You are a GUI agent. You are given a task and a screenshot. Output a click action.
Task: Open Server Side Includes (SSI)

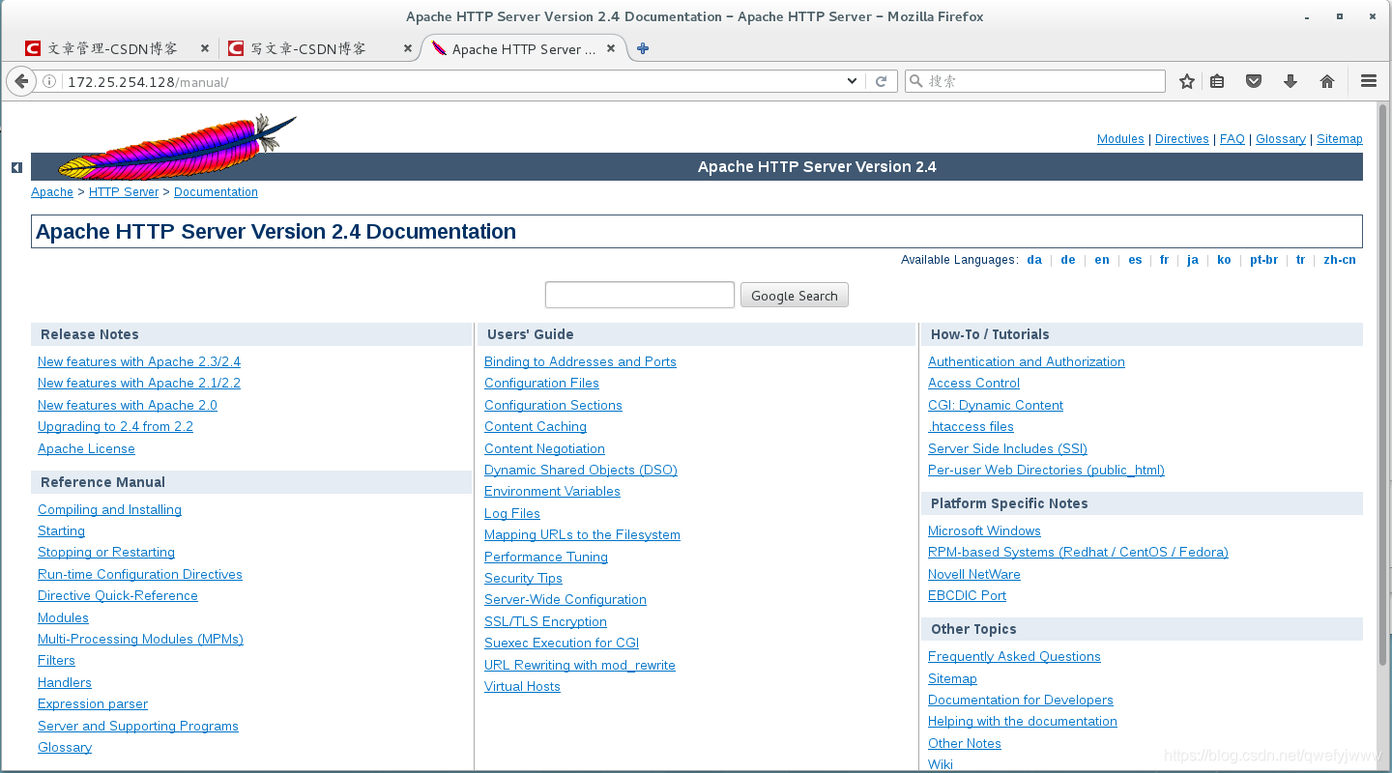(x=1007, y=448)
